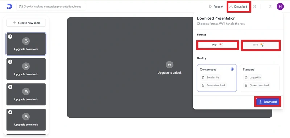Click the Slower download hourglass icon

tap(246, 85)
